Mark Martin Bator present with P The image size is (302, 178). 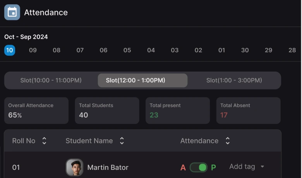(213, 168)
